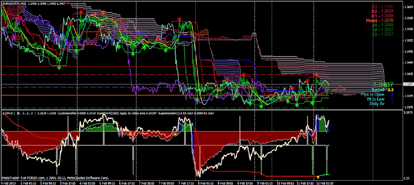Click the current price tag on the right axis

408,84
